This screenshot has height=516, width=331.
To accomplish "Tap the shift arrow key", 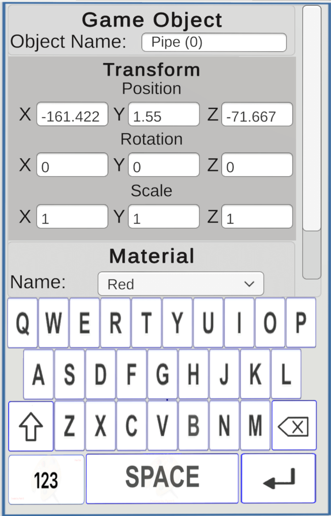I will pos(31,426).
